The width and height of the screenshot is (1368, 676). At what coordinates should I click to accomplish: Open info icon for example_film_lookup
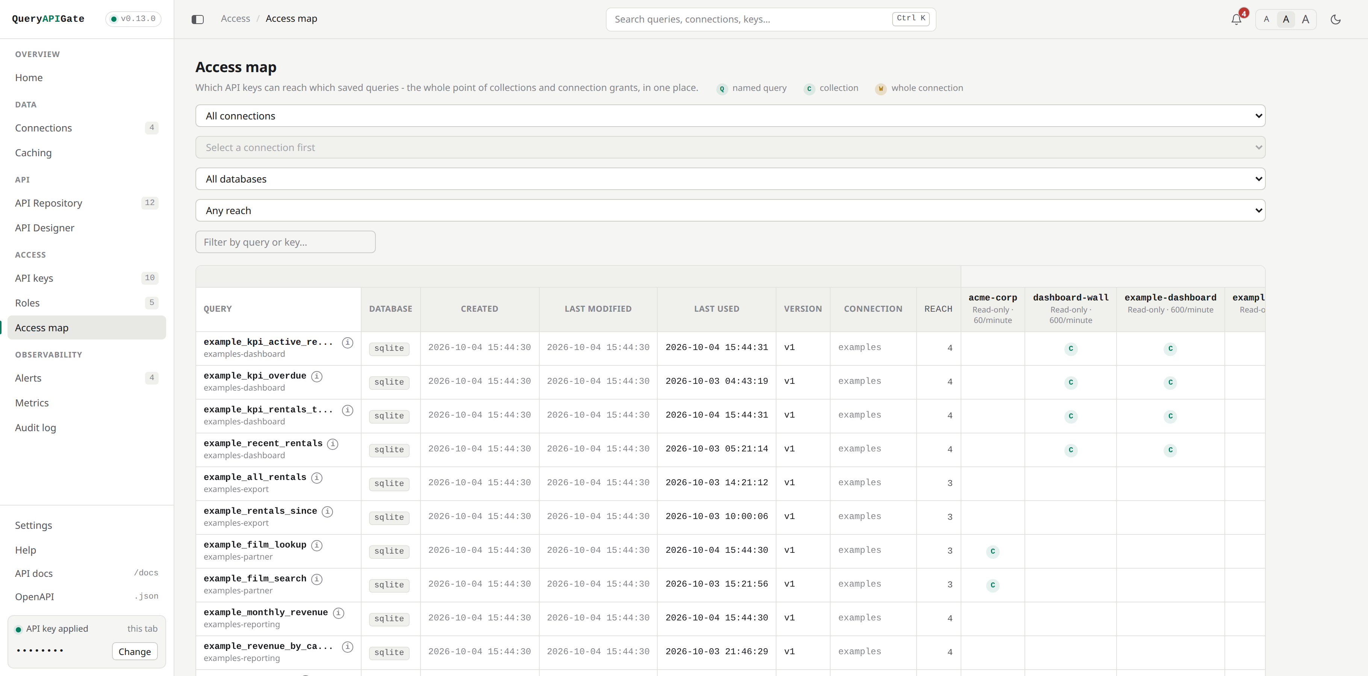coord(316,545)
